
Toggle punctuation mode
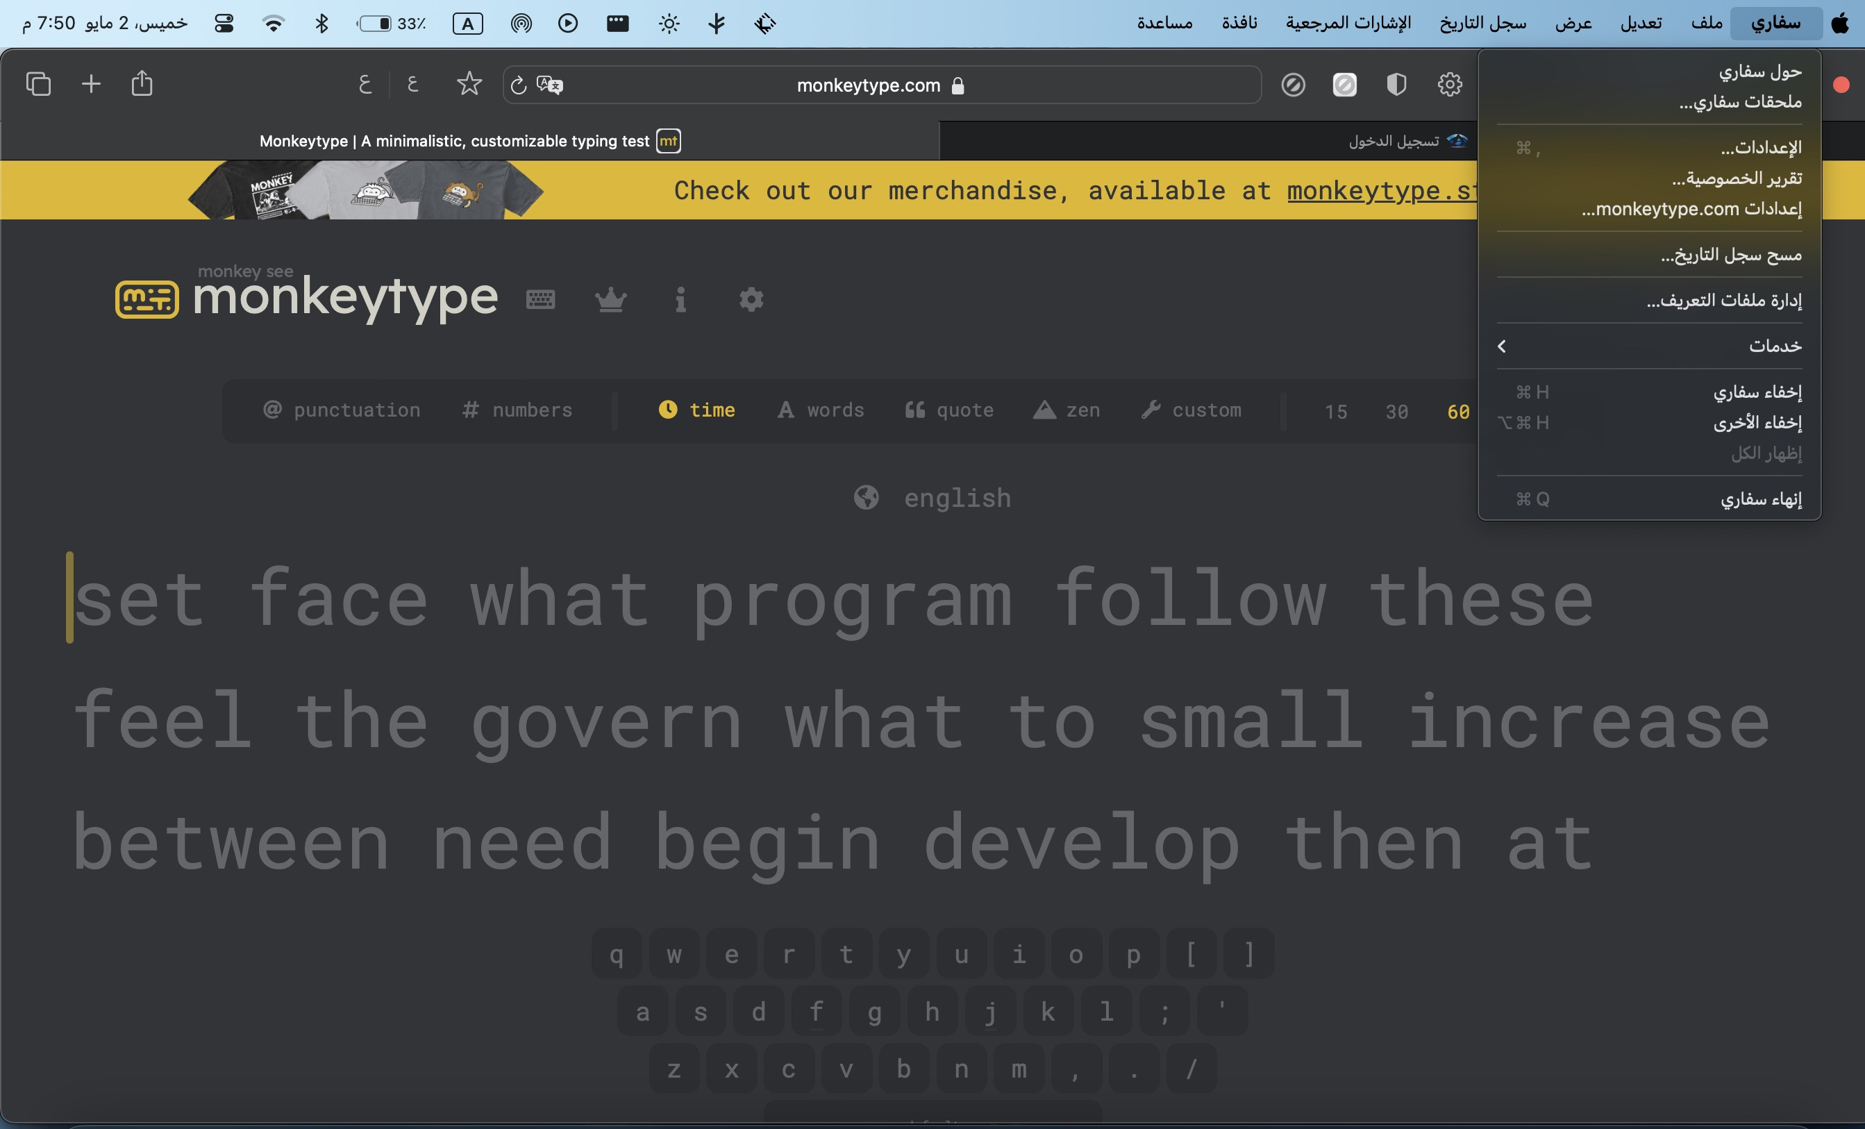click(342, 410)
